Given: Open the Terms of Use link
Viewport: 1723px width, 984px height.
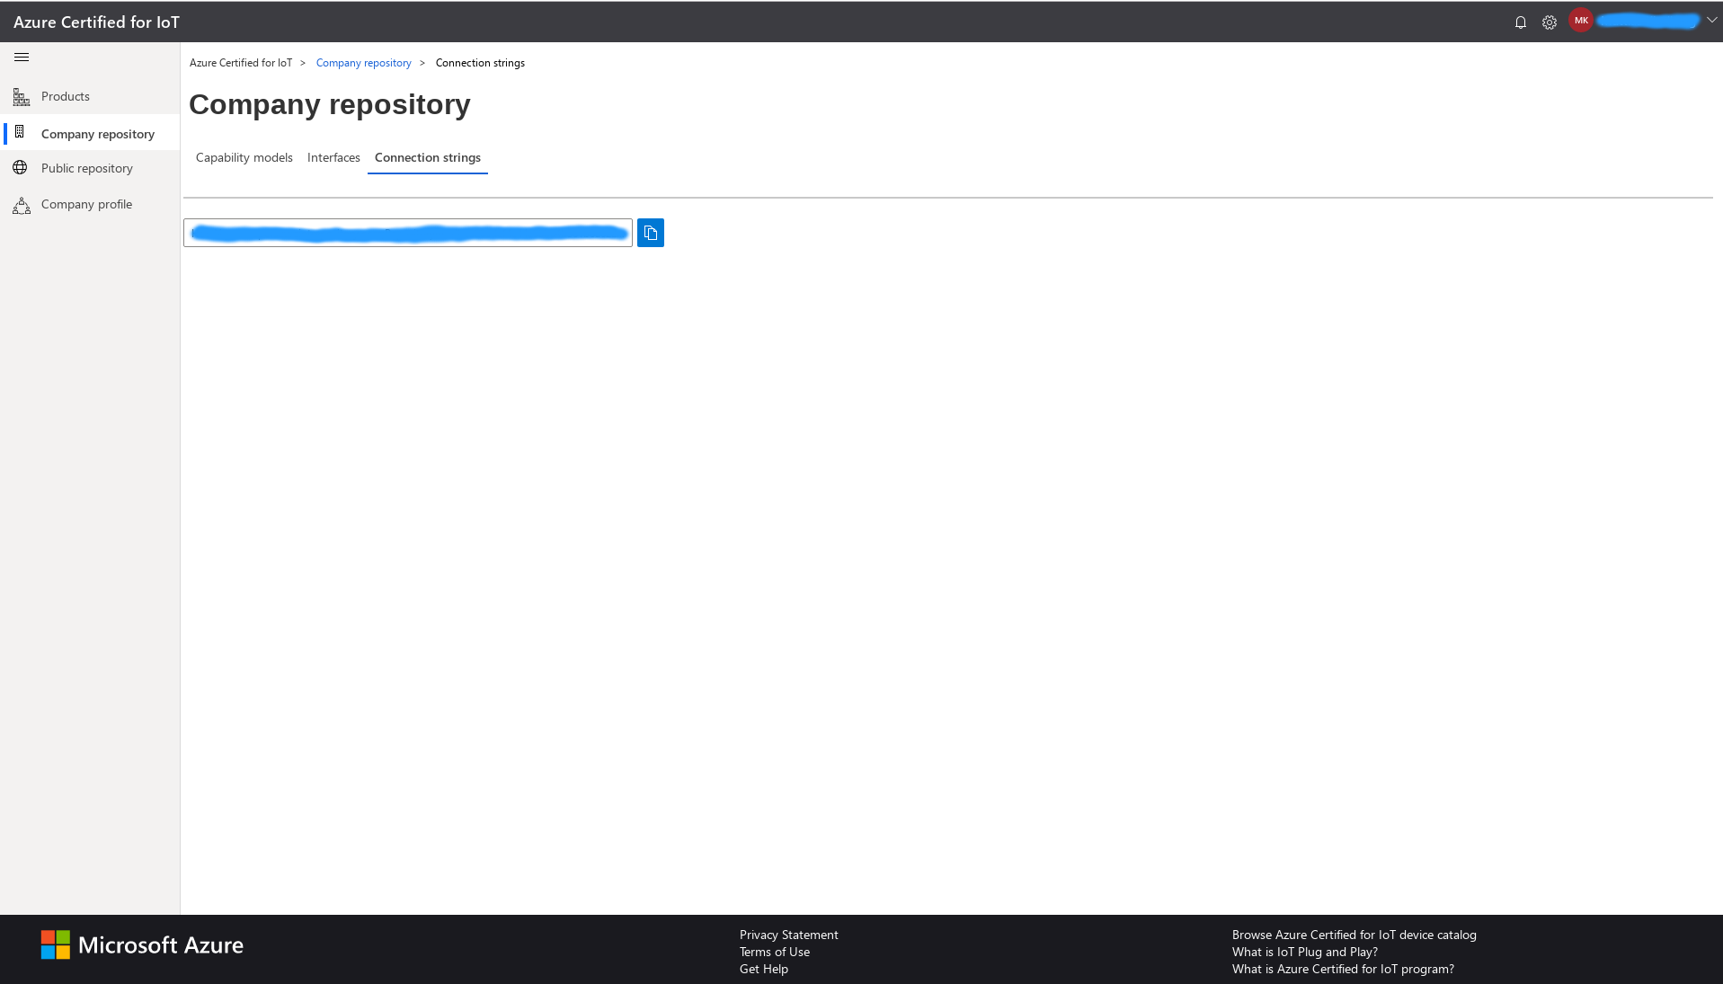Looking at the screenshot, I should click(x=775, y=952).
